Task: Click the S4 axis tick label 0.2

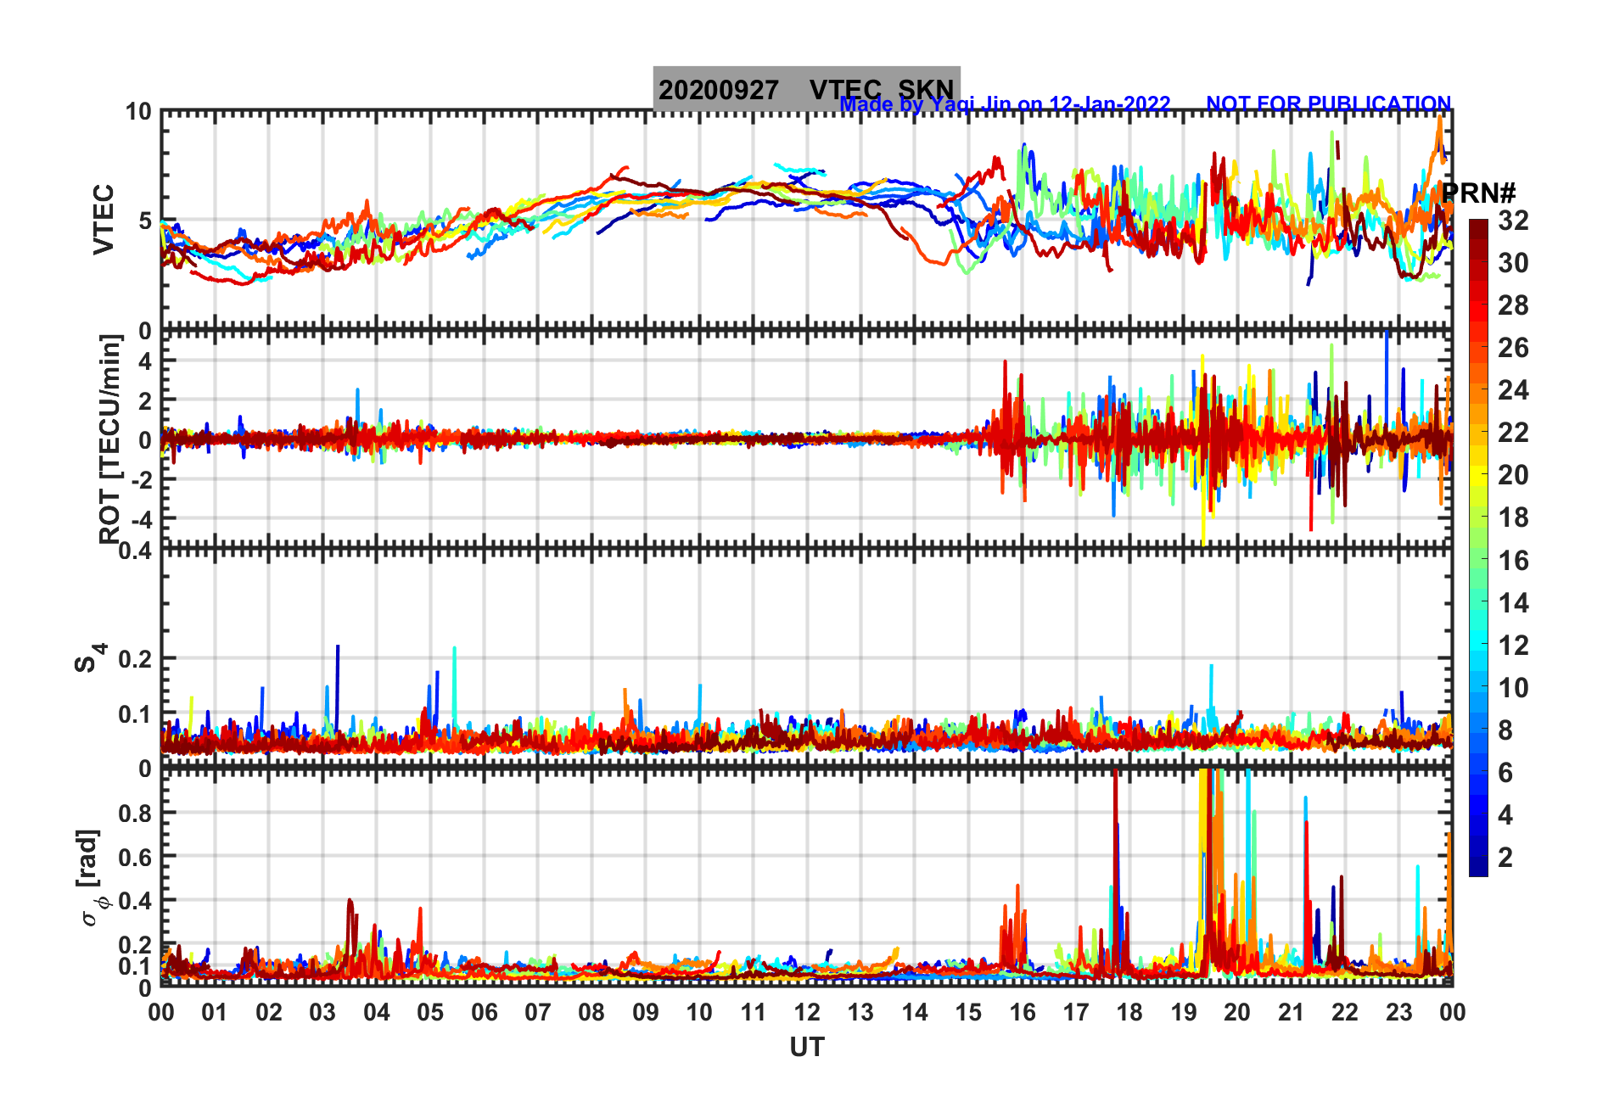Action: click(x=135, y=658)
